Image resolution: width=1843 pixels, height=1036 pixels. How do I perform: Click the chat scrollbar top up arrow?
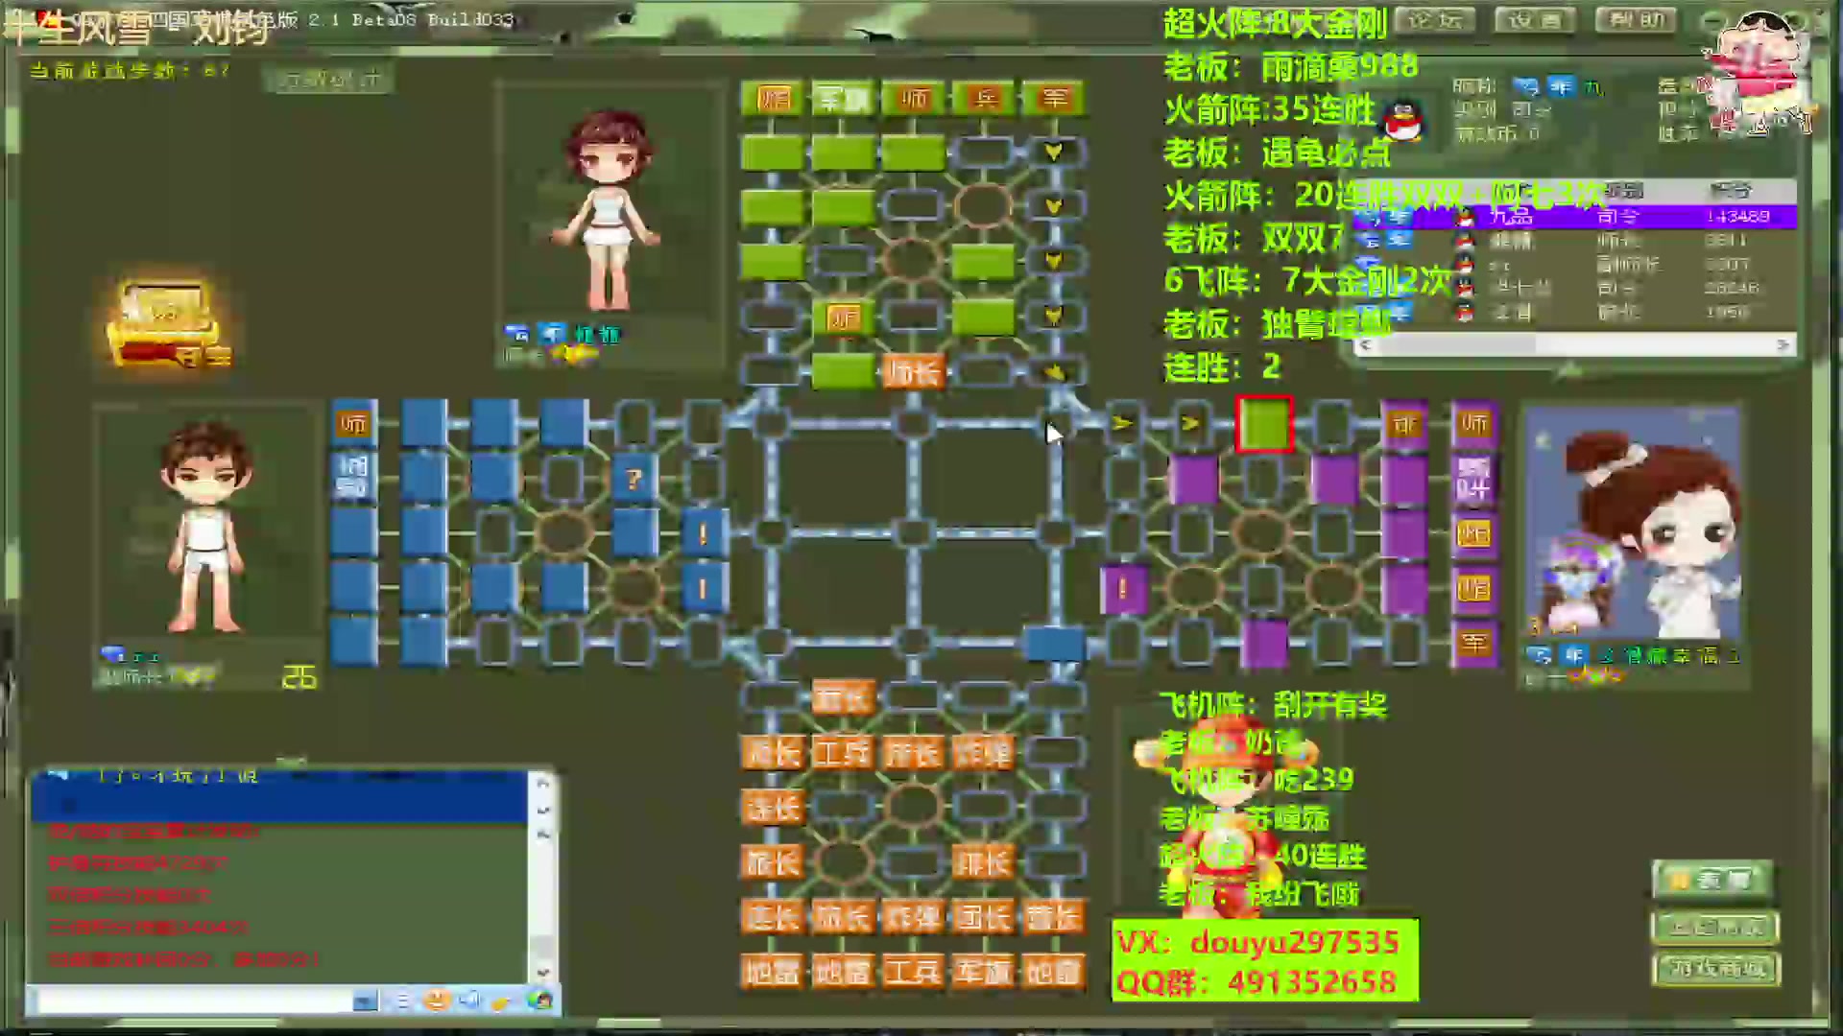pos(542,784)
